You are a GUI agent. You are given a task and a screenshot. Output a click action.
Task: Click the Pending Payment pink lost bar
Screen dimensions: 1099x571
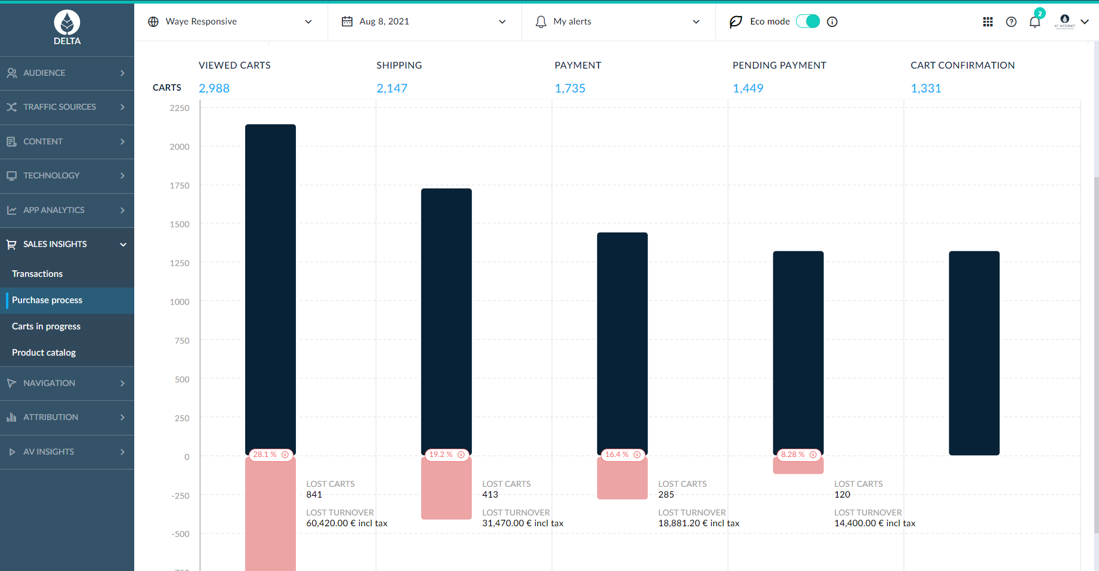coord(798,465)
